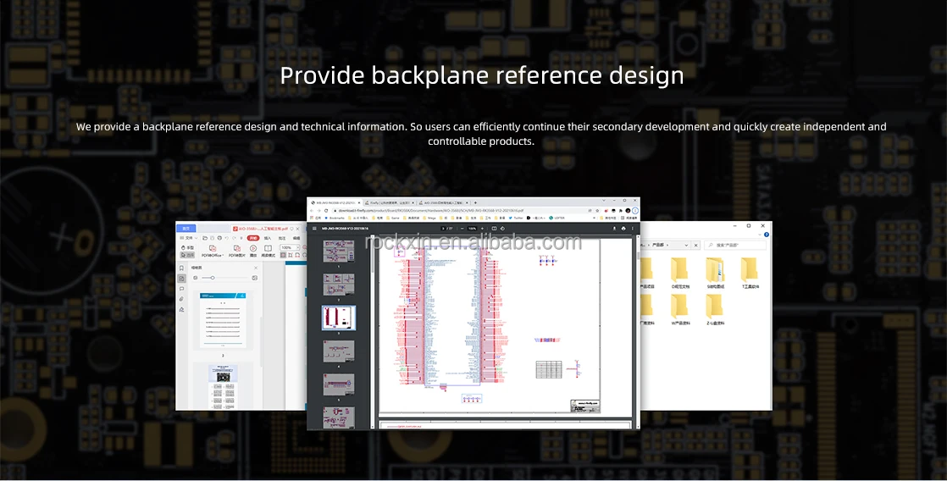The width and height of the screenshot is (947, 481).
Task: Open the bookmark panel in WPS sidebar
Action: [181, 268]
